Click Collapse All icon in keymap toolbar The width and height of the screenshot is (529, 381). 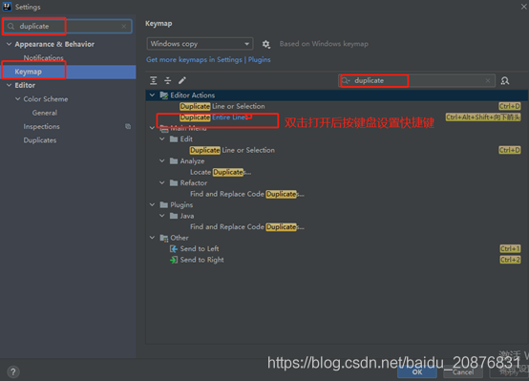(168, 80)
